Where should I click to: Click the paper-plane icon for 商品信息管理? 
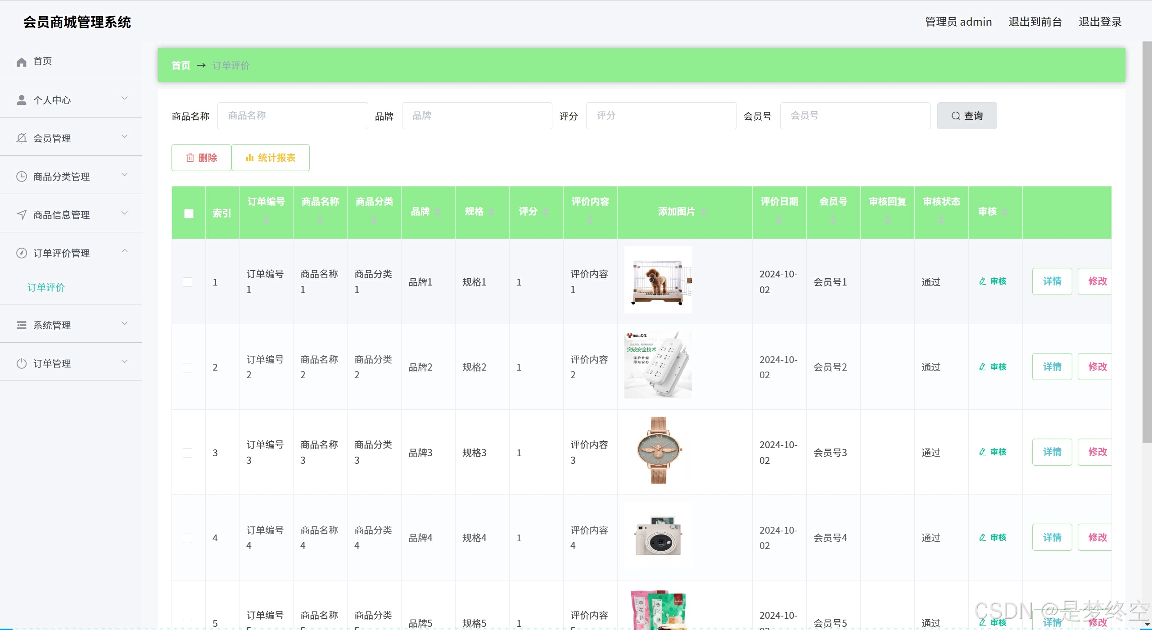pyautogui.click(x=21, y=215)
